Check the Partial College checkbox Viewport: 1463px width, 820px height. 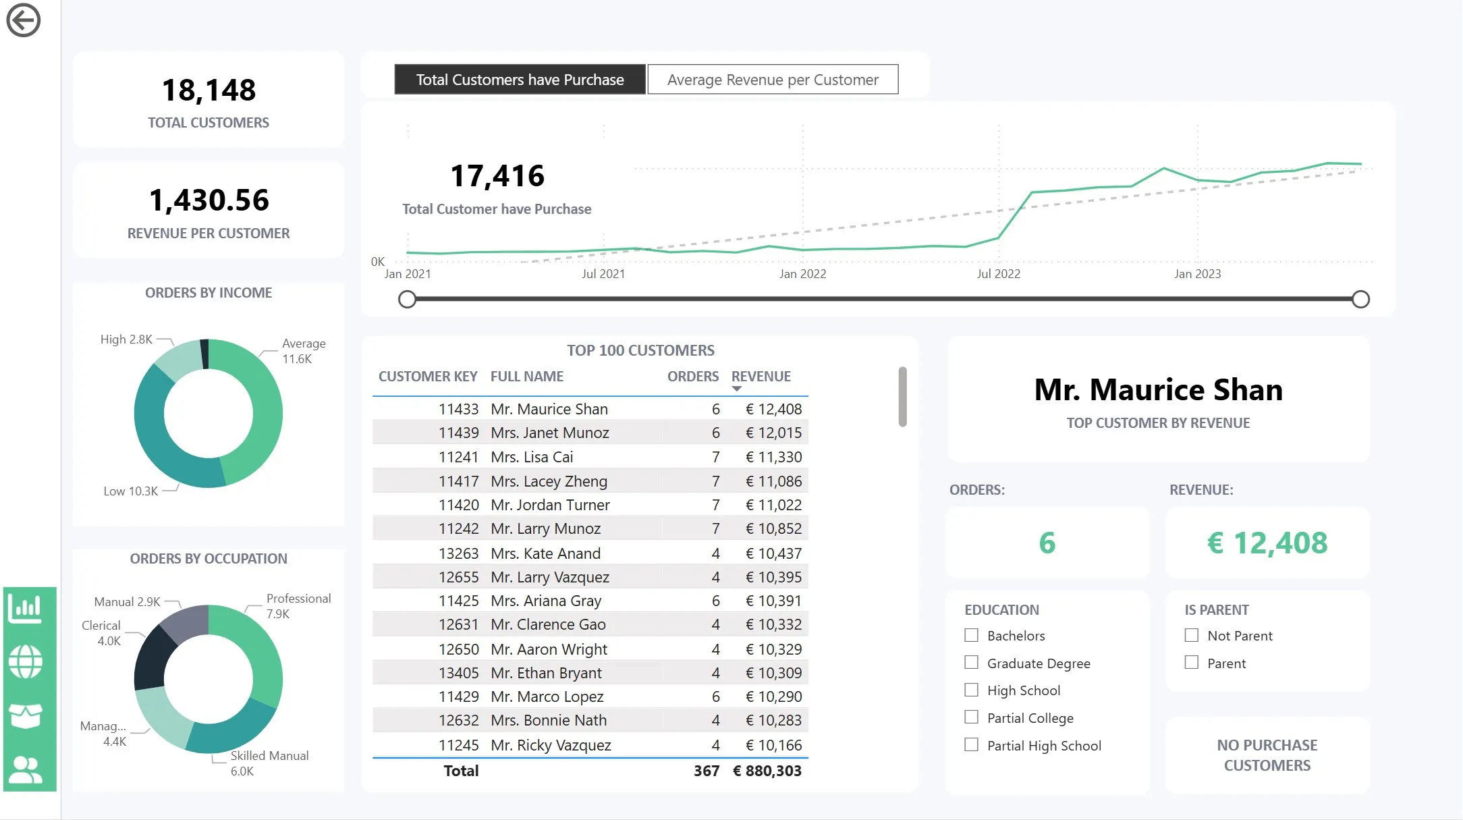pos(971,717)
